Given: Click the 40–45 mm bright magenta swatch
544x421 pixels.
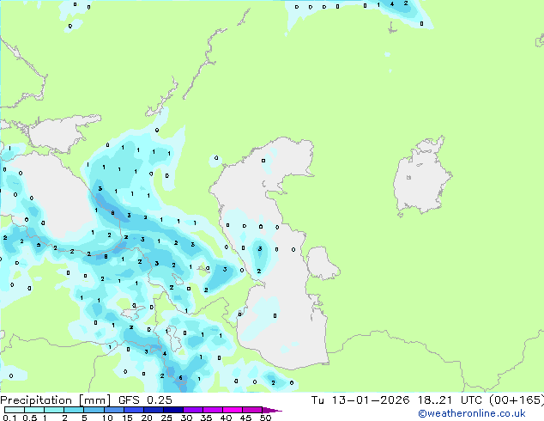Looking at the screenshot, I should [x=233, y=410].
